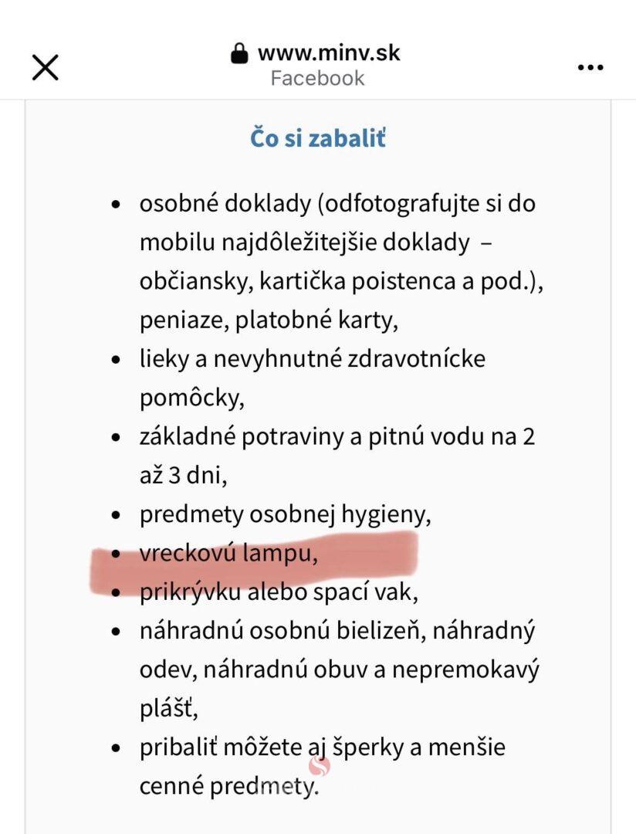The height and width of the screenshot is (834, 636).
Task: Select the "Čo si zabaliť" heading
Action: [x=317, y=139]
